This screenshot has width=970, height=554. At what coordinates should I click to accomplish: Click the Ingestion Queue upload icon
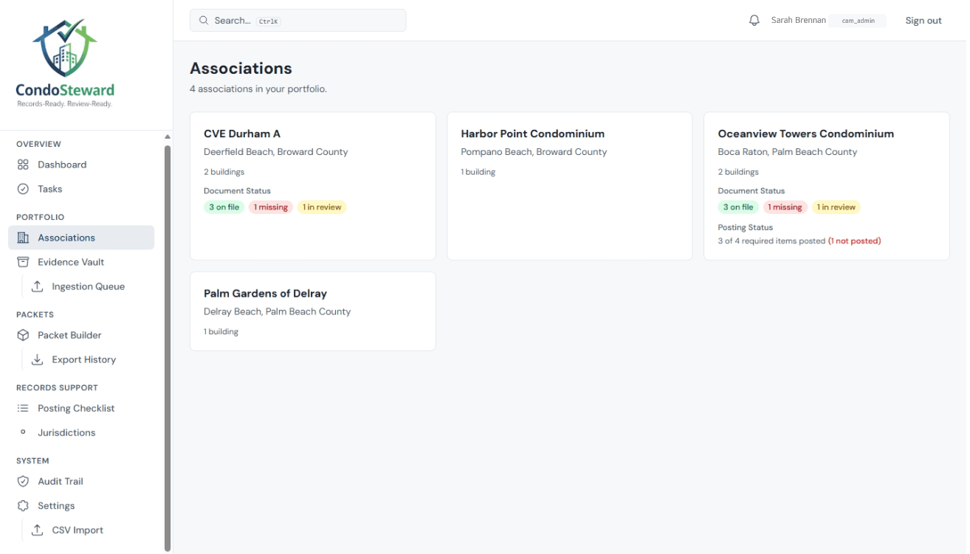tap(37, 286)
